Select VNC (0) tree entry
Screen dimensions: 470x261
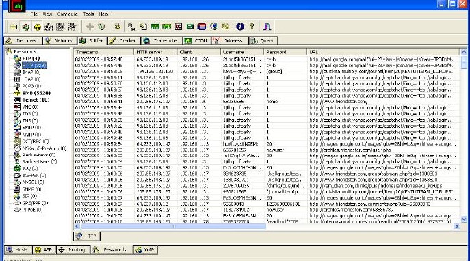coord(30,107)
